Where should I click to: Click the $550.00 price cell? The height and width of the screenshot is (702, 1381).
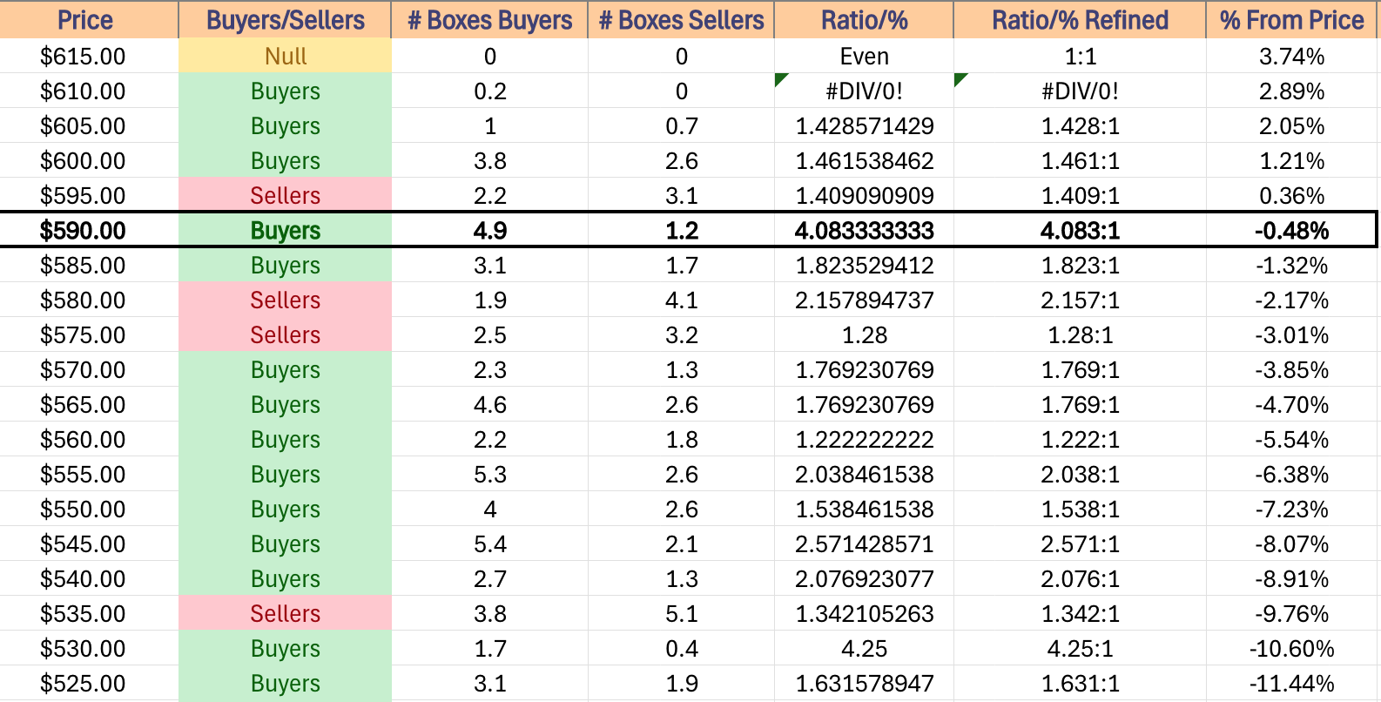(x=89, y=509)
